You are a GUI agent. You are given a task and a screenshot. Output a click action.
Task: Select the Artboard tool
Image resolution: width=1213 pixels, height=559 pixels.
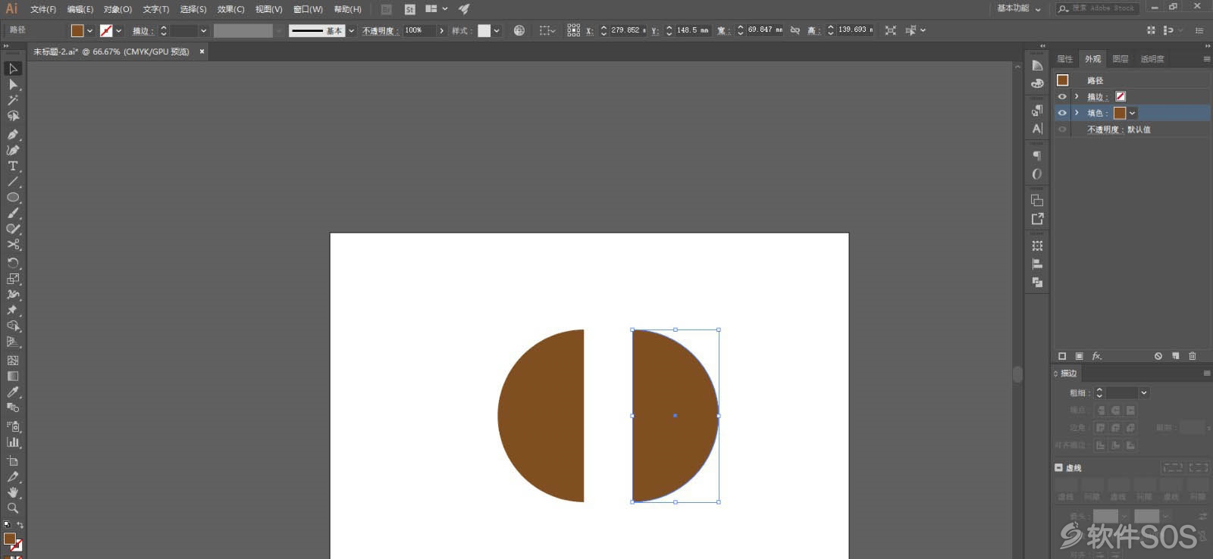tap(13, 461)
